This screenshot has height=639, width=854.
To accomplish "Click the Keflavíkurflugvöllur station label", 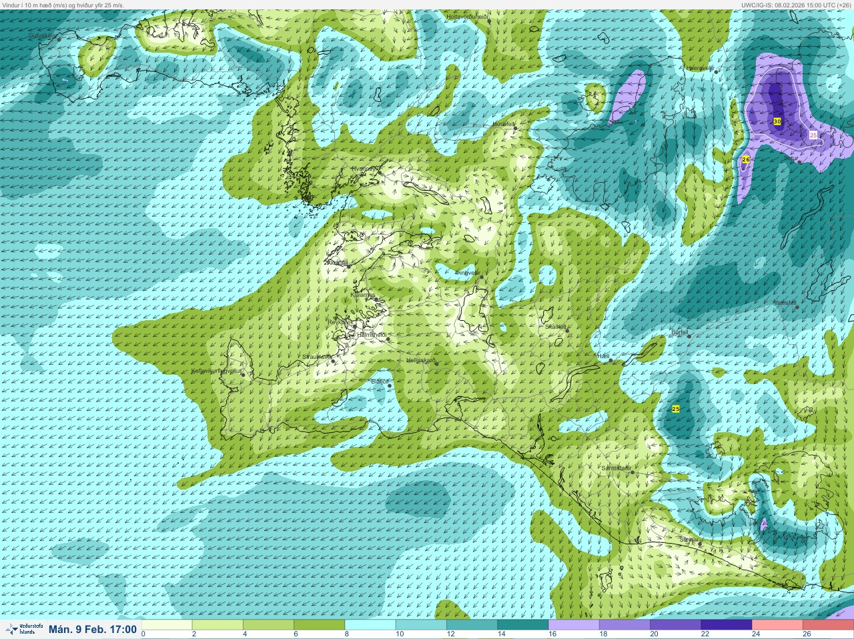I will pos(216,371).
